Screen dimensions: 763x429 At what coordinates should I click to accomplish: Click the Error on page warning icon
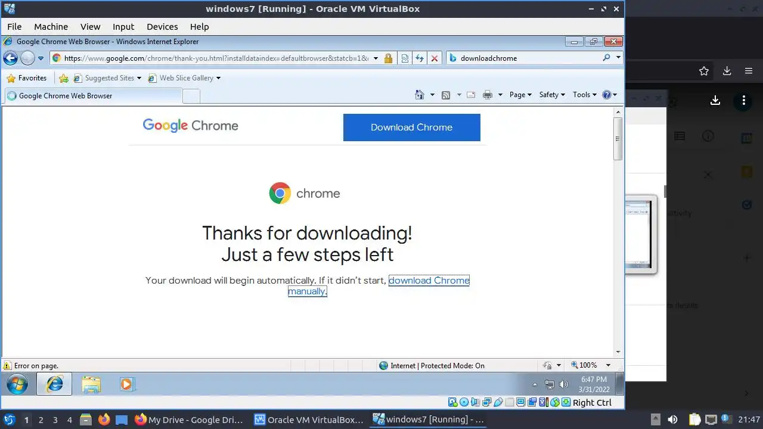pyautogui.click(x=8, y=366)
